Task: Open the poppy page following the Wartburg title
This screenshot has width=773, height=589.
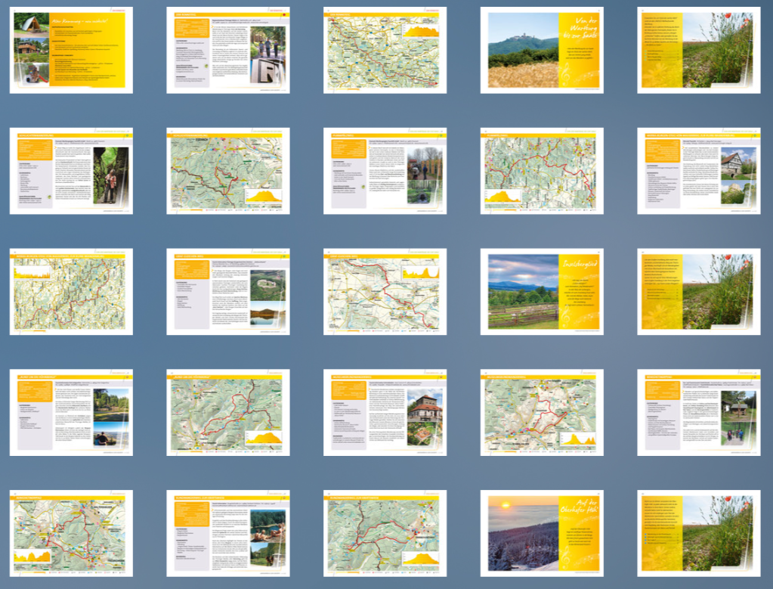Action: (699, 50)
